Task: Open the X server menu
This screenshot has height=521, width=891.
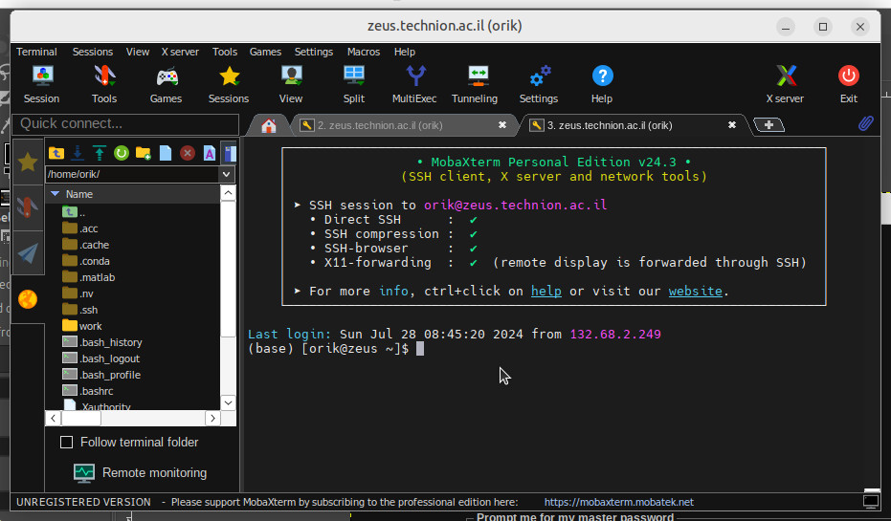Action: [x=180, y=52]
